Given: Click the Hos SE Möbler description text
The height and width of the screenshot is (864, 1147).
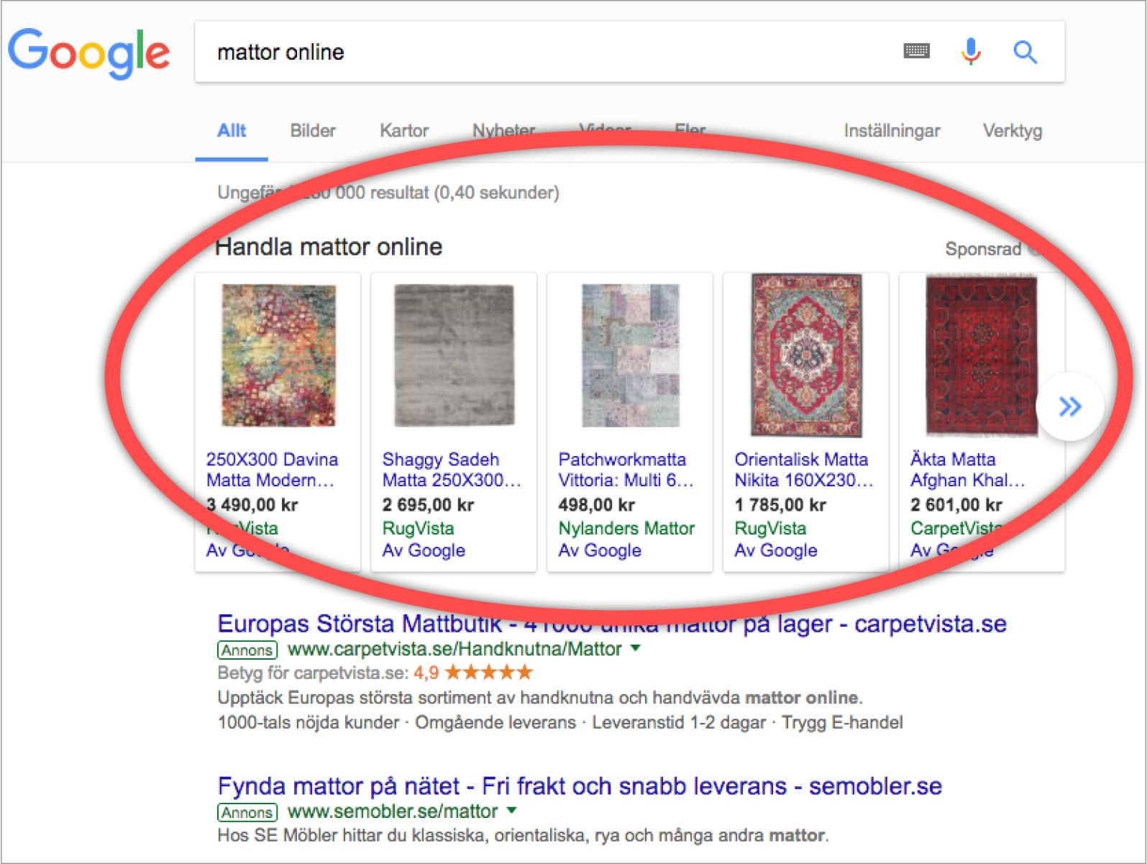Looking at the screenshot, I should click(x=523, y=836).
